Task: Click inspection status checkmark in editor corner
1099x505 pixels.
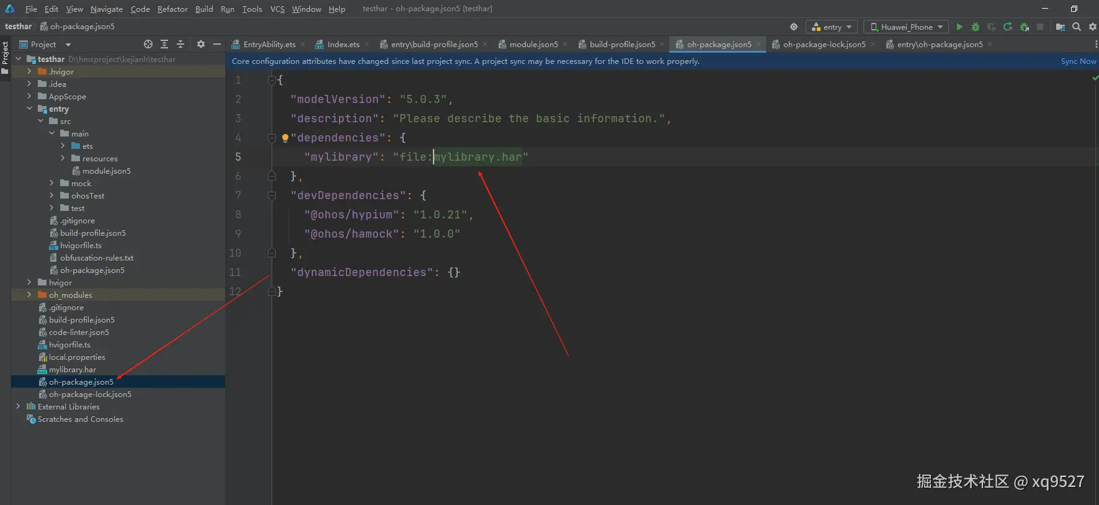Action: [x=1094, y=78]
